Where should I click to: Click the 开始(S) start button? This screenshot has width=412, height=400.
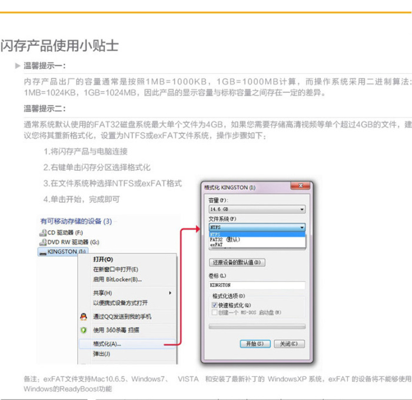point(255,343)
